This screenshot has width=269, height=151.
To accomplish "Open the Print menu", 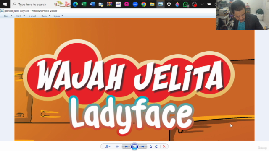I will click(18, 16).
